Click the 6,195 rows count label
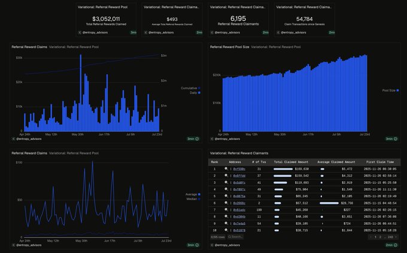The image size is (407, 253). (x=217, y=237)
